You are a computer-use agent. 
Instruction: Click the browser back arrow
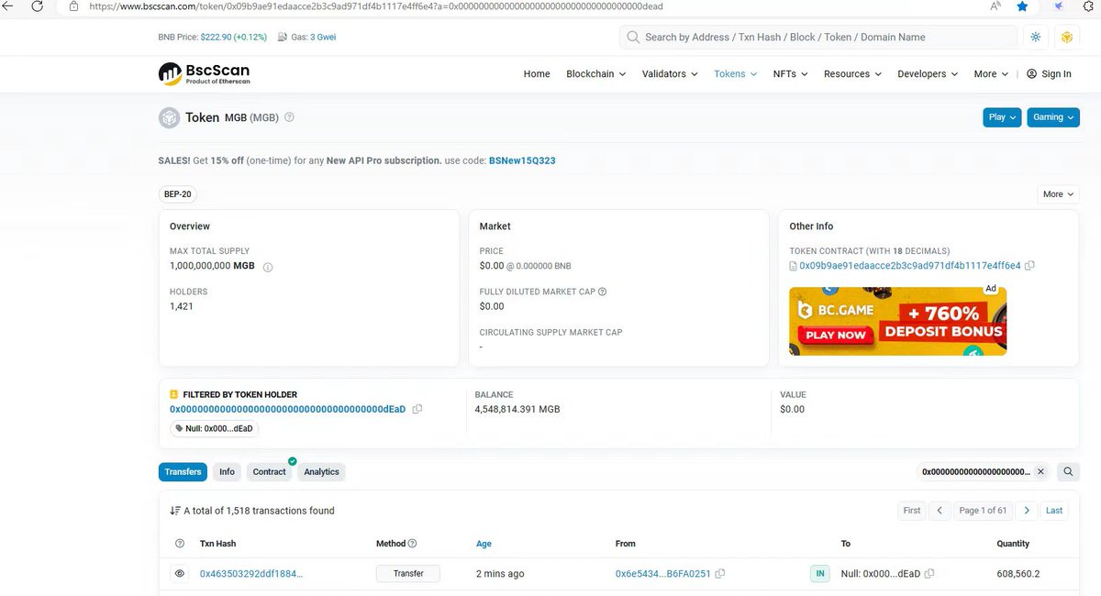[6, 6]
